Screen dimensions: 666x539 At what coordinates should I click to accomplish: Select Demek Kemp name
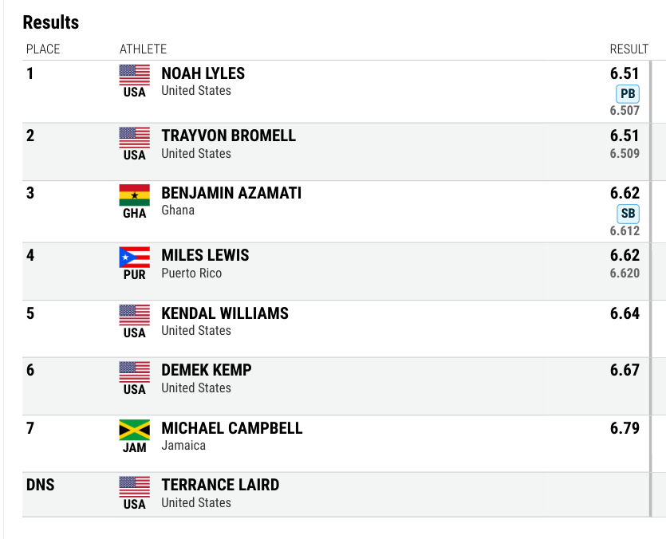click(207, 370)
